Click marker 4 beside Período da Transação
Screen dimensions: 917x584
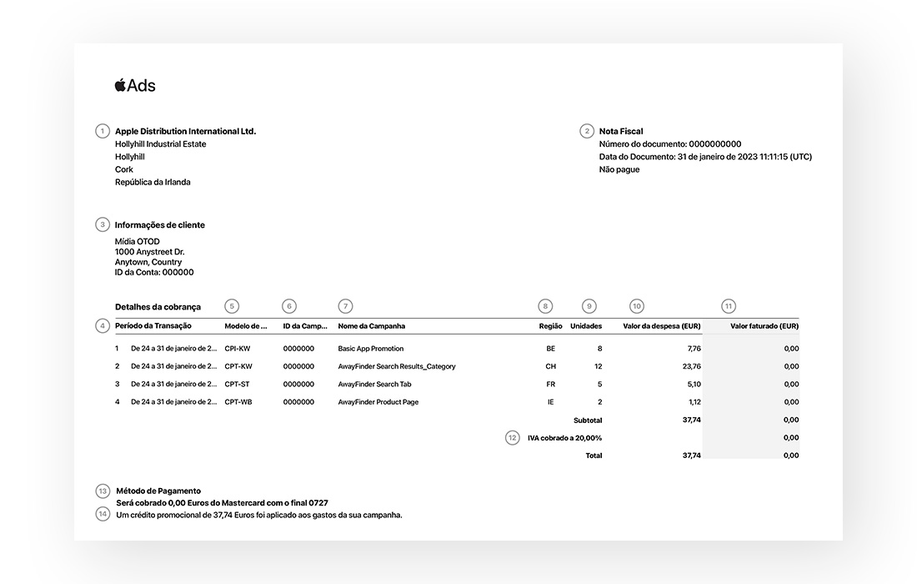point(103,325)
